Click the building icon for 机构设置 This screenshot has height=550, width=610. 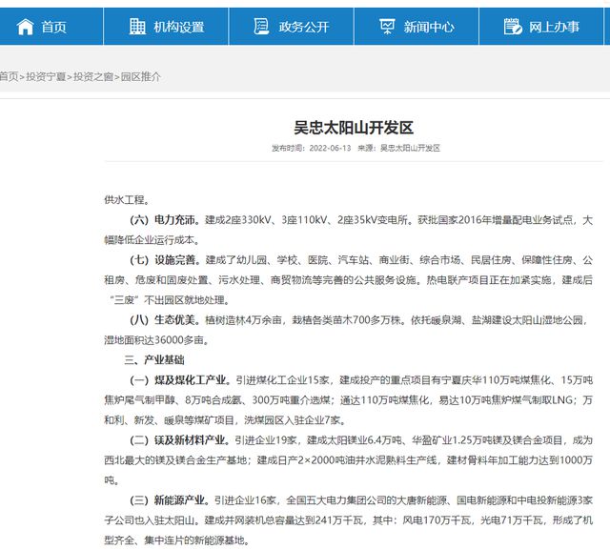tap(137, 27)
